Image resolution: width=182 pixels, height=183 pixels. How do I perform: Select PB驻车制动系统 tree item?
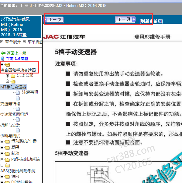[26, 159]
